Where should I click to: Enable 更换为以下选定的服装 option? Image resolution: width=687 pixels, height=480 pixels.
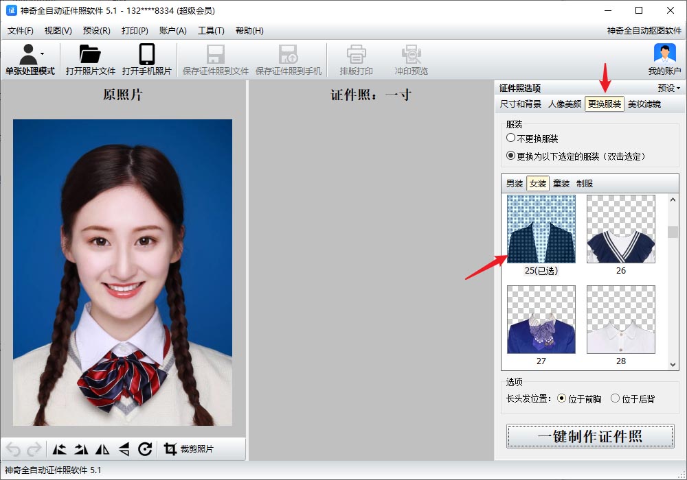(x=510, y=156)
